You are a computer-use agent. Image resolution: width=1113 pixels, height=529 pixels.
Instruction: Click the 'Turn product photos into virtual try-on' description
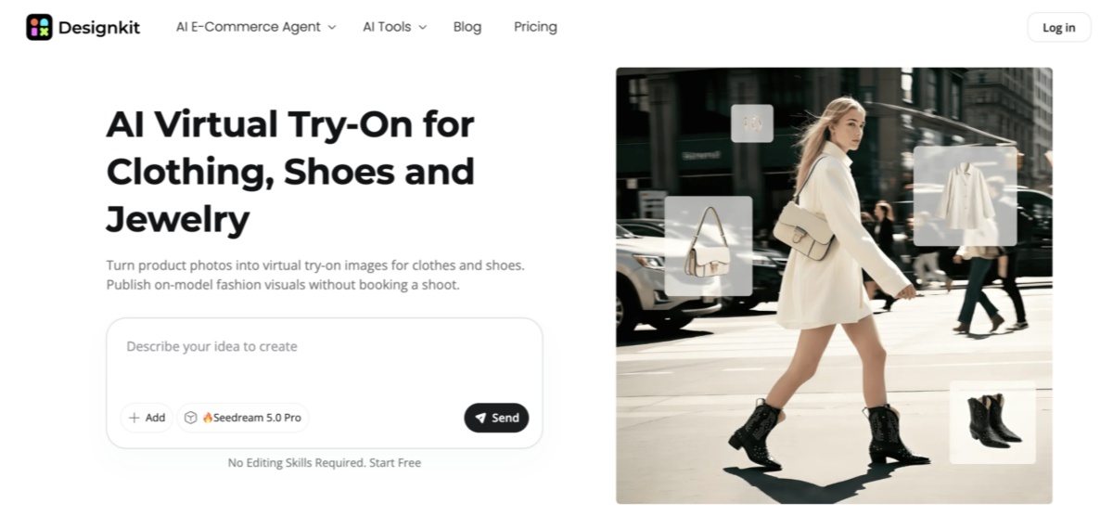coord(315,275)
